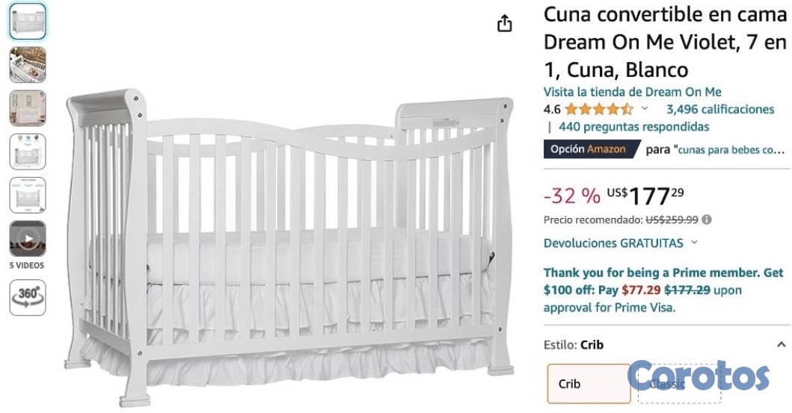The image size is (792, 413).
Task: Click the share icon above the crib image
Action: [x=505, y=23]
